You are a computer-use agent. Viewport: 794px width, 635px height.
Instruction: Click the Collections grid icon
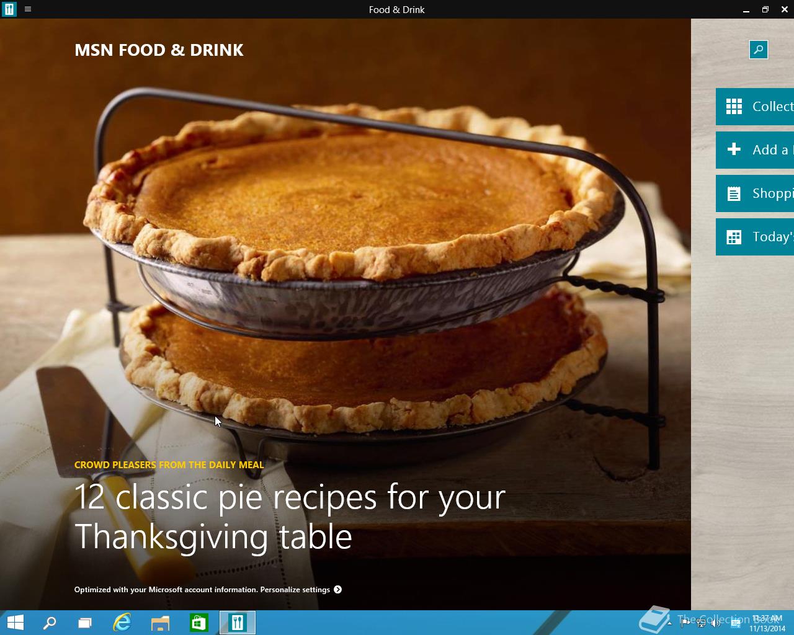coord(734,107)
